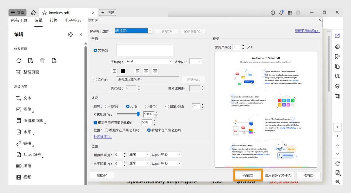Choose center alignment for watermark text
This screenshot has height=193, width=351.
pos(146,70)
